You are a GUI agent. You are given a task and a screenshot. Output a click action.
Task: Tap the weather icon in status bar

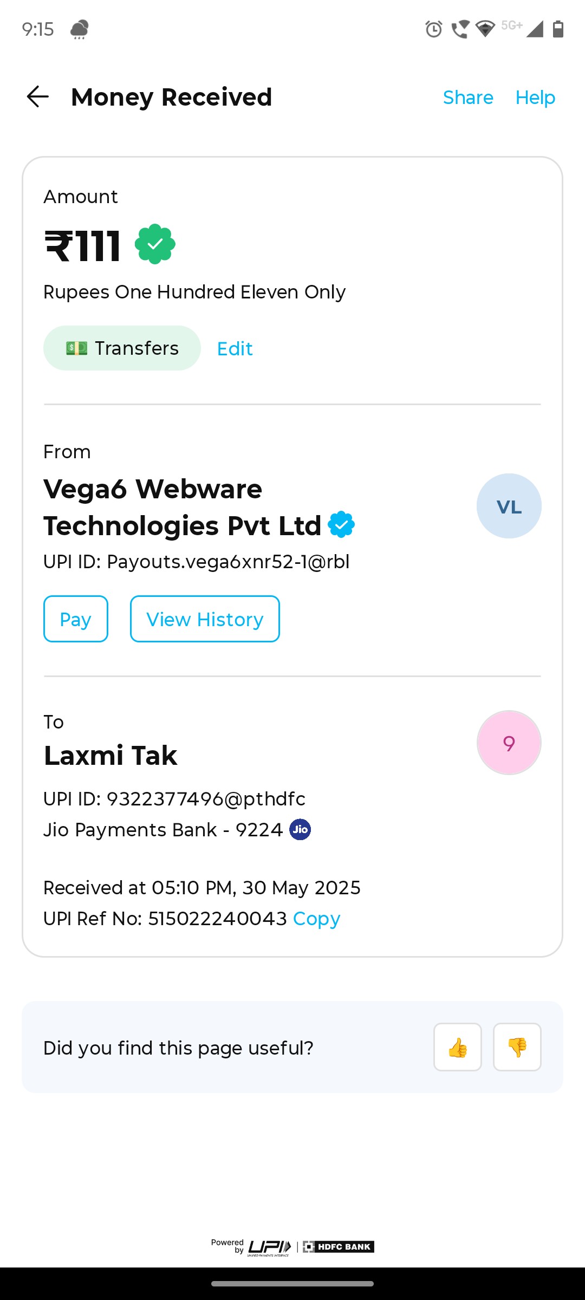80,29
